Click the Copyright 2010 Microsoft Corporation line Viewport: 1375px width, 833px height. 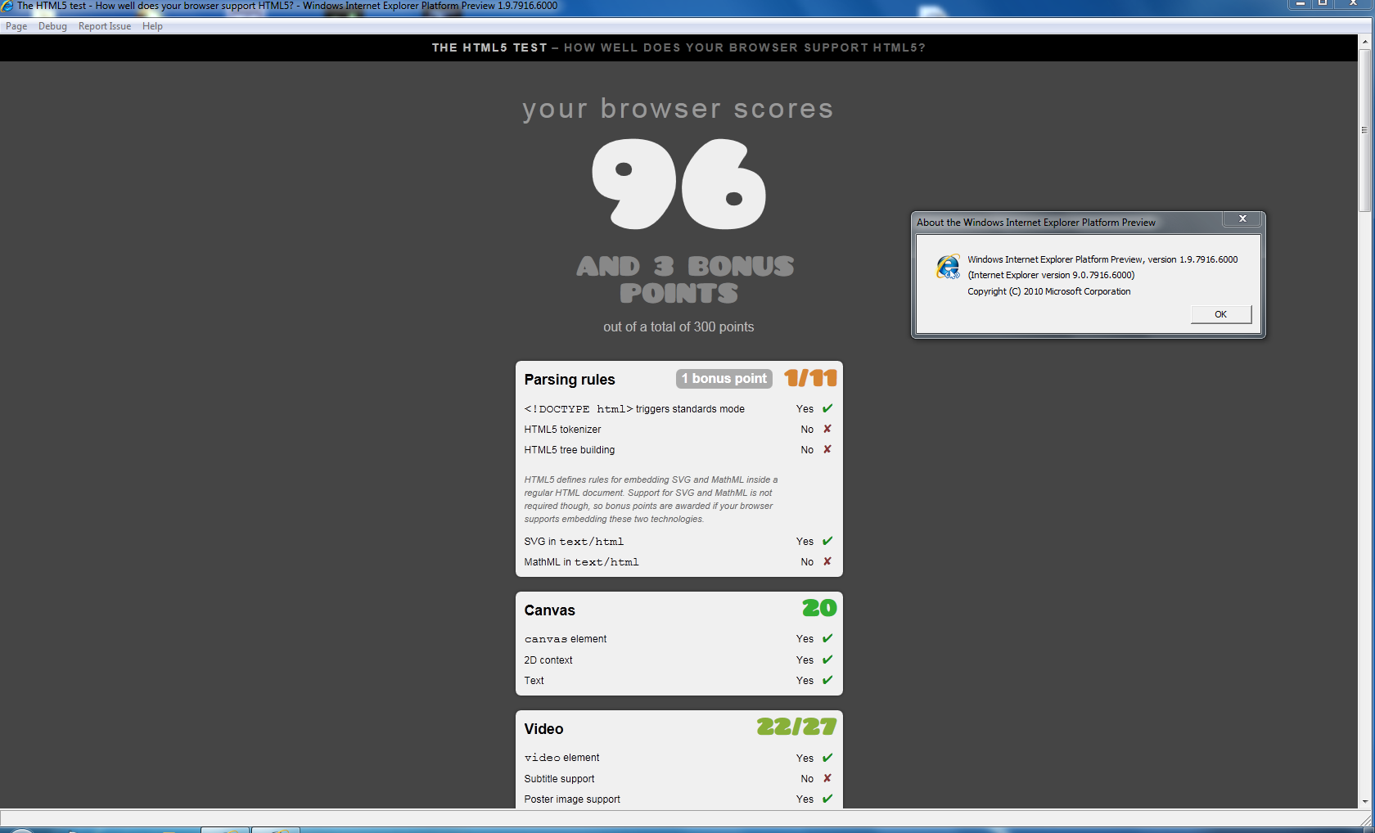pos(1049,291)
